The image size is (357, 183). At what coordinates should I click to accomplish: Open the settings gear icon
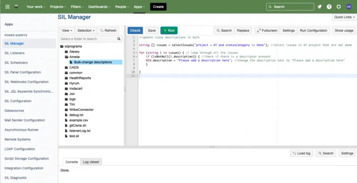click(x=338, y=7)
